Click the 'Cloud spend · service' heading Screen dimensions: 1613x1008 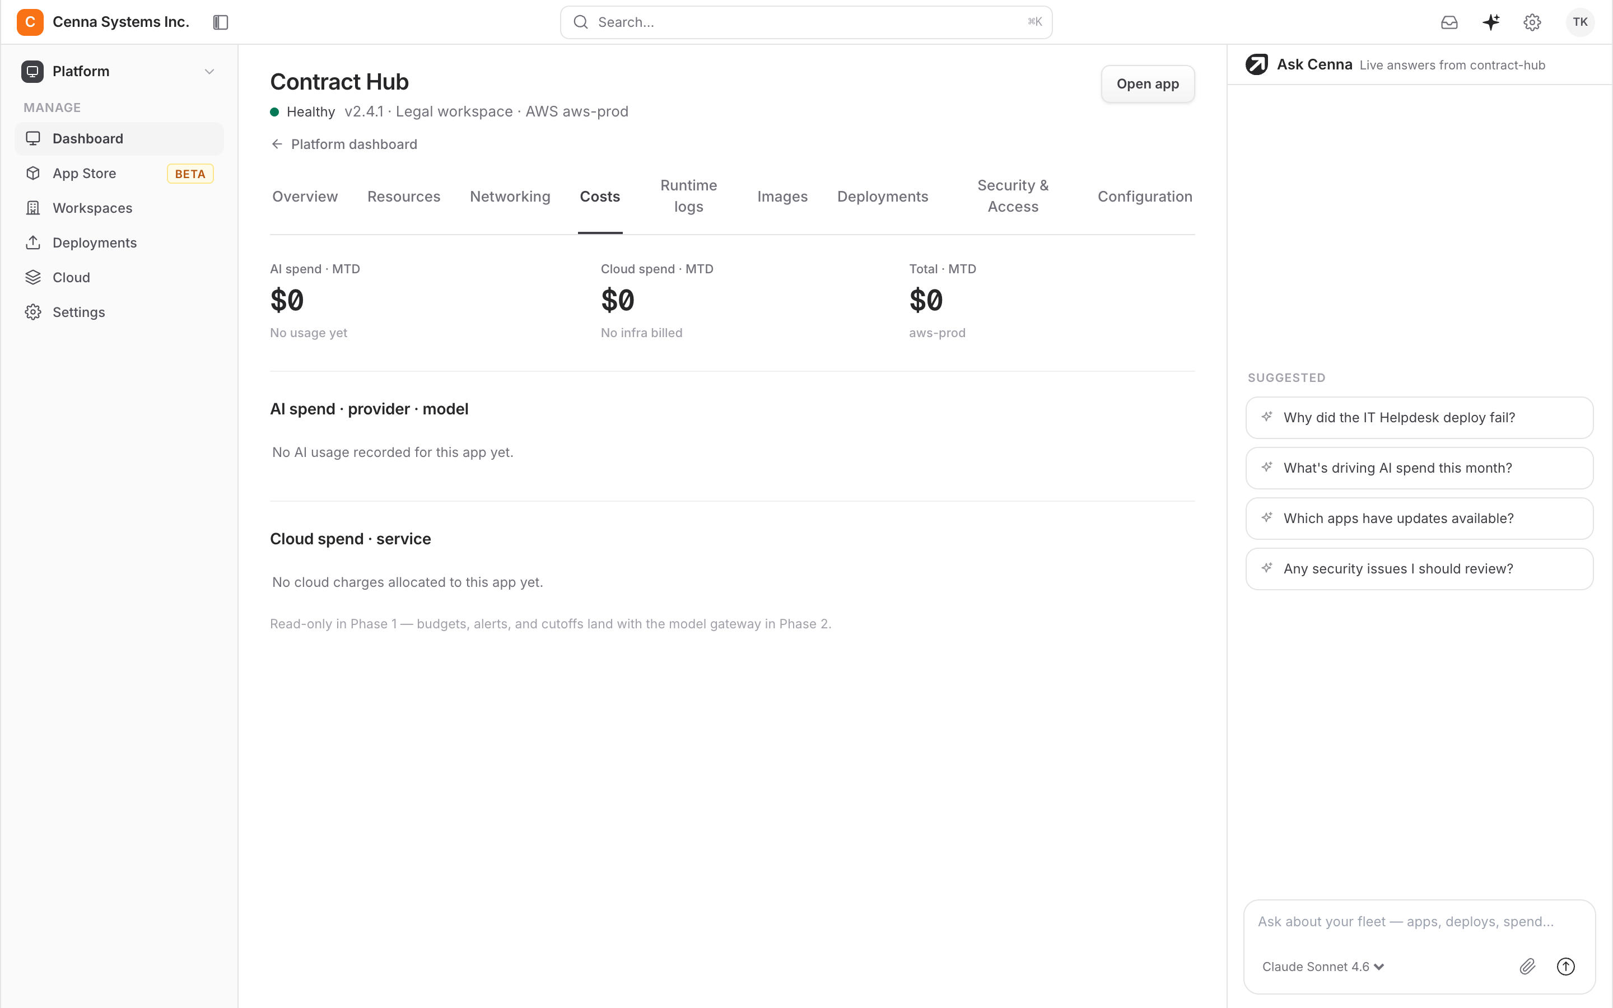(x=351, y=539)
